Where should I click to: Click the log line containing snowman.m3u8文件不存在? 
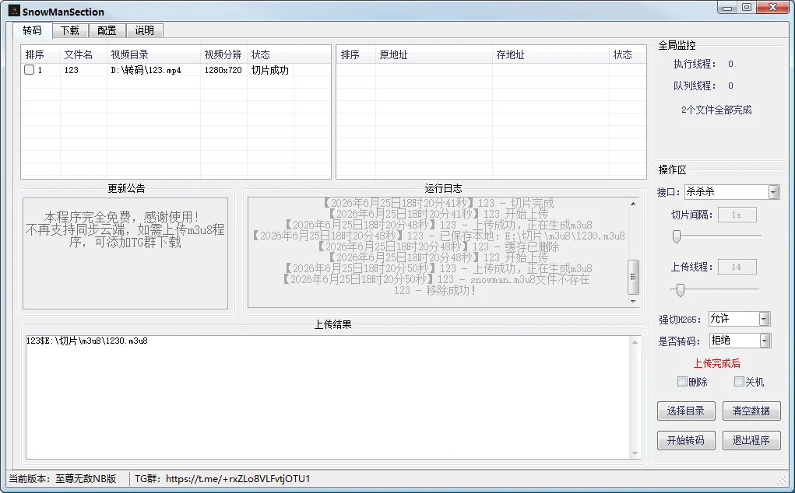coord(436,279)
